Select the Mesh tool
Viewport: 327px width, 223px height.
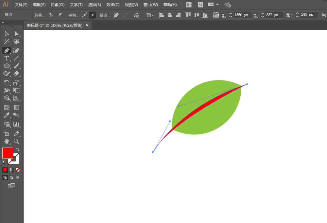[x=7, y=108]
